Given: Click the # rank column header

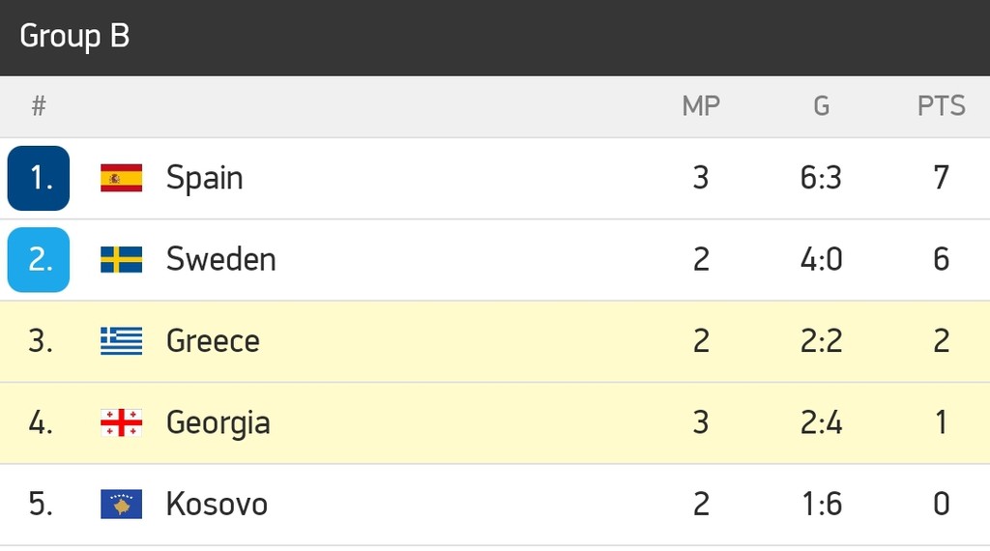Looking at the screenshot, I should click(39, 106).
